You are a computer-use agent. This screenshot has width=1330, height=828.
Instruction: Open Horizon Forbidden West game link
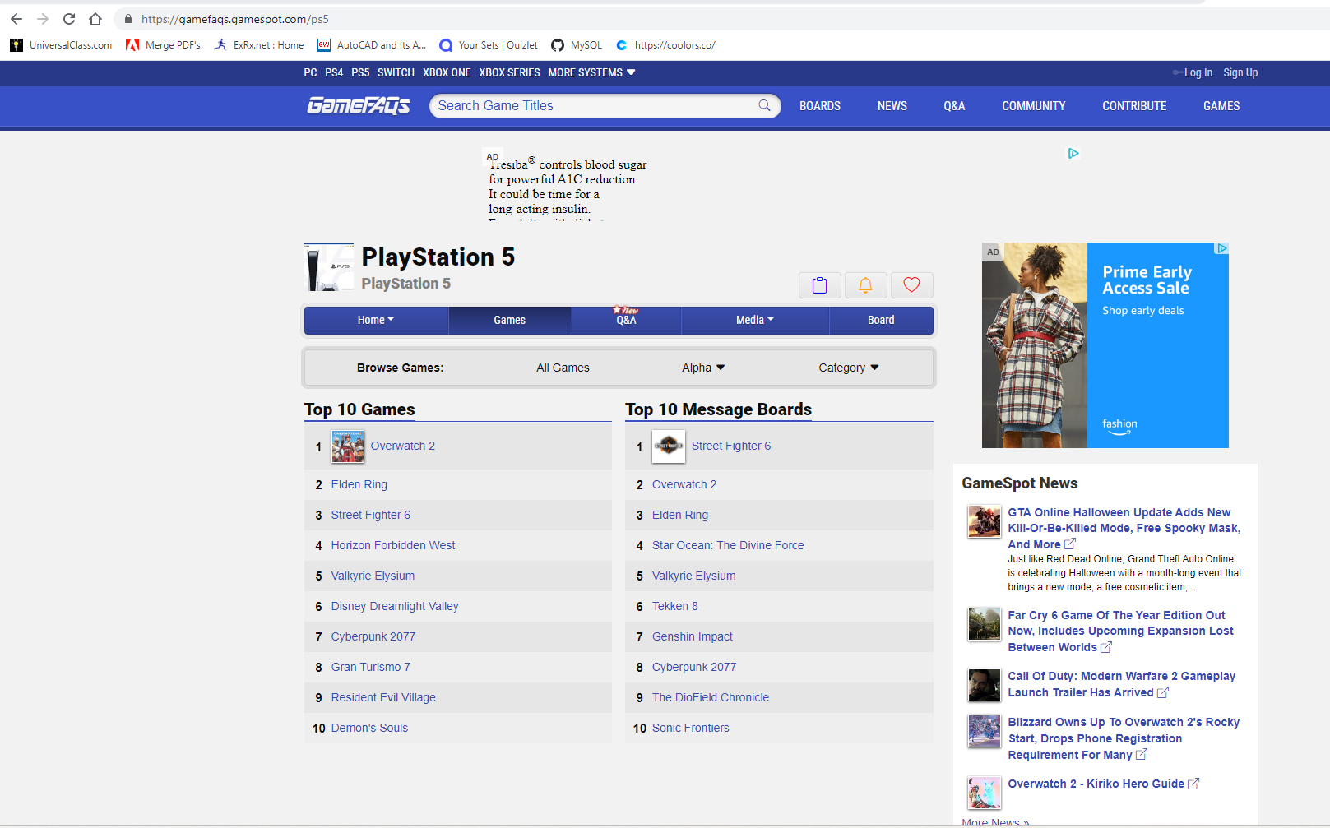click(x=393, y=545)
